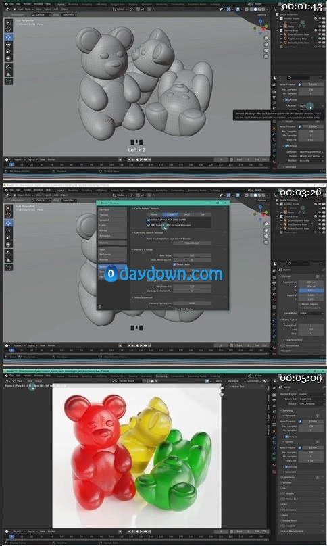Select the Select Box tool in 00:01:43 frame

click(8, 22)
